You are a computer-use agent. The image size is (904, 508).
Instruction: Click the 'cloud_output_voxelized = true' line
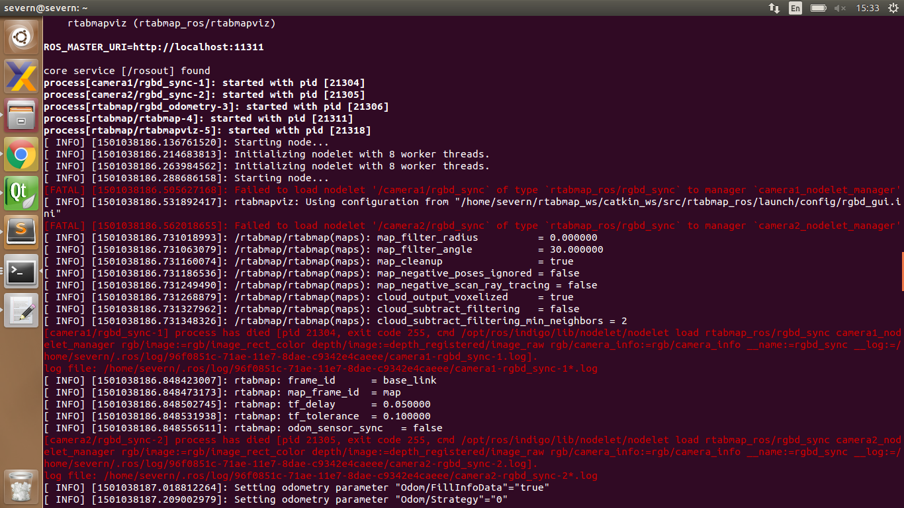pos(308,297)
